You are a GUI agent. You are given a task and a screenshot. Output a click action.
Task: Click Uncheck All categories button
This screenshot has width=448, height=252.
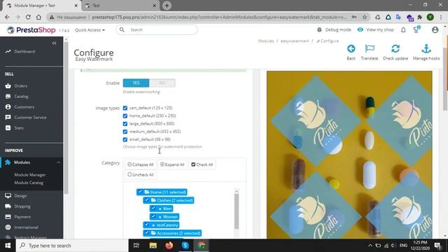141,174
